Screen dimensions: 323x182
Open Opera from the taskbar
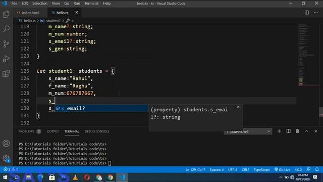[x=87, y=177]
